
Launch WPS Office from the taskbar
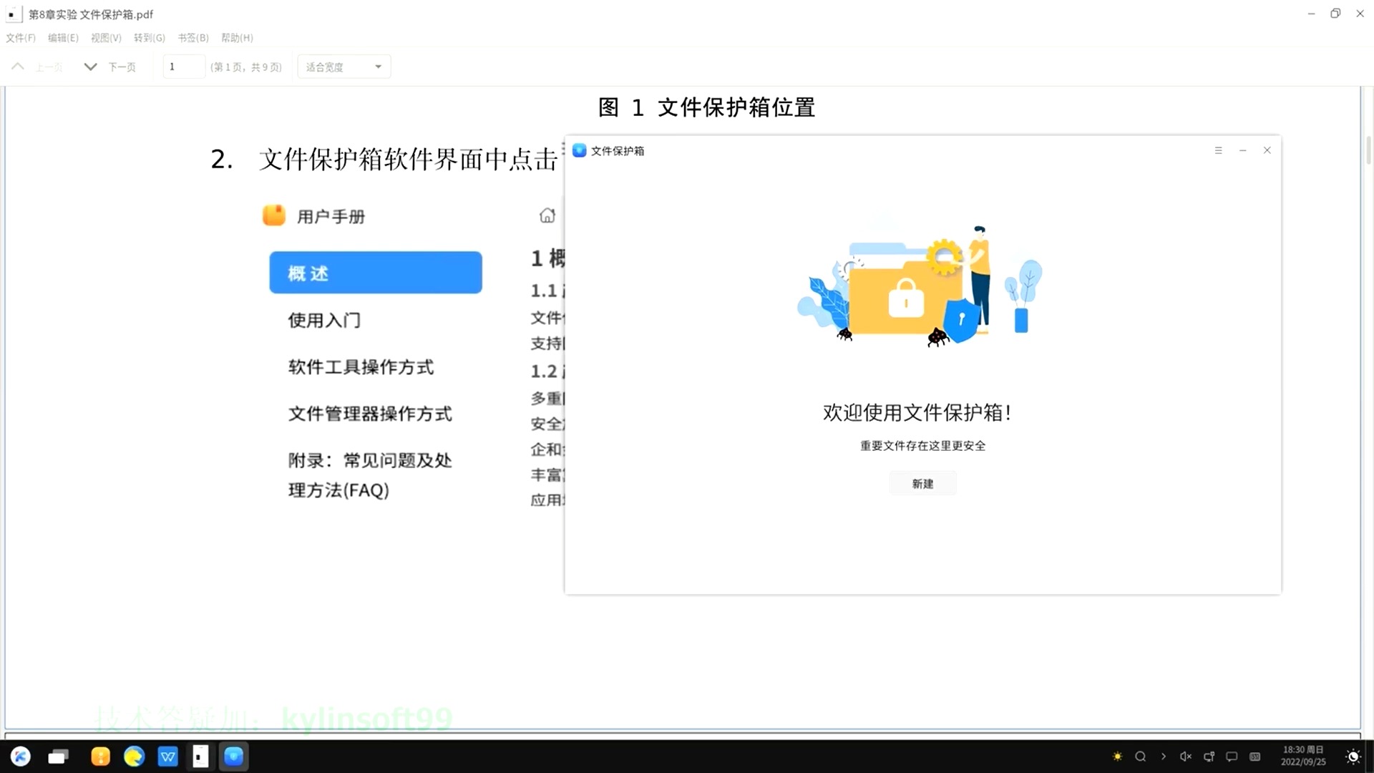167,757
